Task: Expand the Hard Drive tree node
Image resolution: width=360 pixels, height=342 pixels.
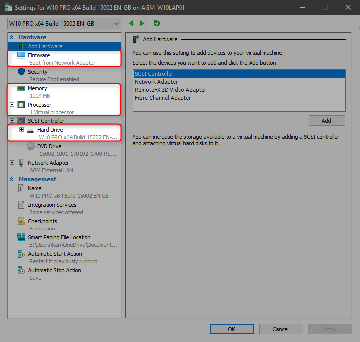Action: click(21, 130)
